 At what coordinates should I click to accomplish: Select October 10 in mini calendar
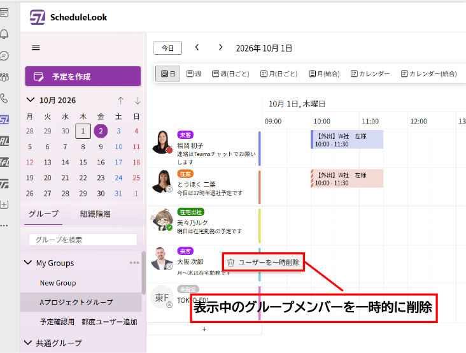pos(118,147)
